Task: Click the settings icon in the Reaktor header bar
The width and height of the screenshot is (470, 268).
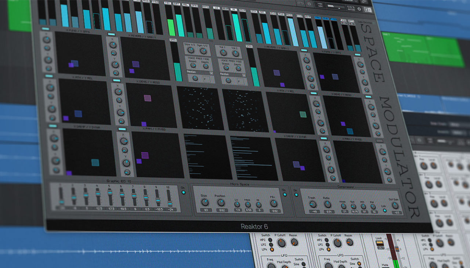Action: pos(364,2)
